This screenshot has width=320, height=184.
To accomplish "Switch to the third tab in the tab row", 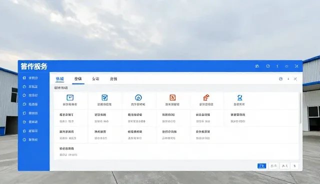I will (x=95, y=79).
